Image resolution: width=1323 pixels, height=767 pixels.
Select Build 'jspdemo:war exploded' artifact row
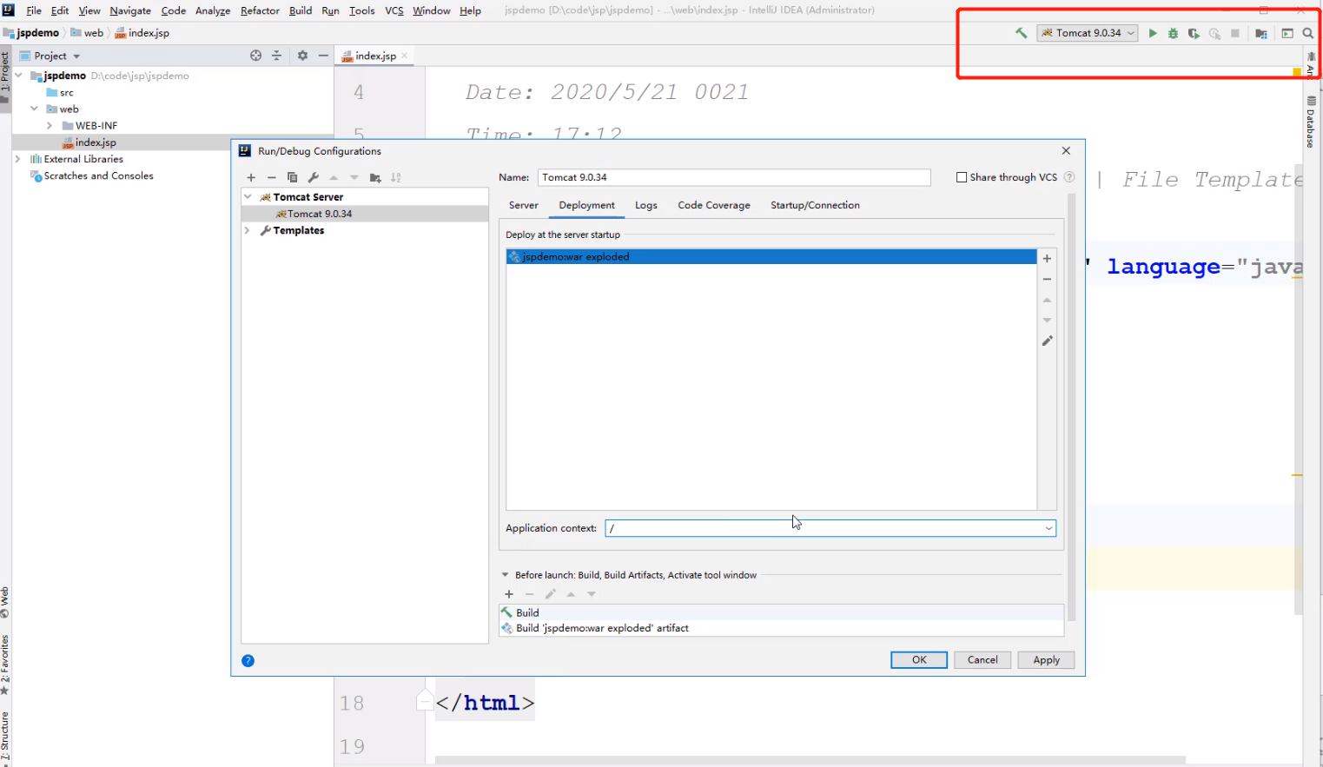click(x=781, y=628)
